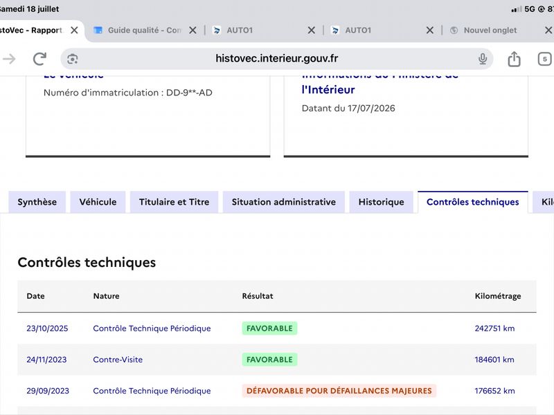Close the Nouvel onglet tab
This screenshot has height=415, width=554.
click(548, 30)
